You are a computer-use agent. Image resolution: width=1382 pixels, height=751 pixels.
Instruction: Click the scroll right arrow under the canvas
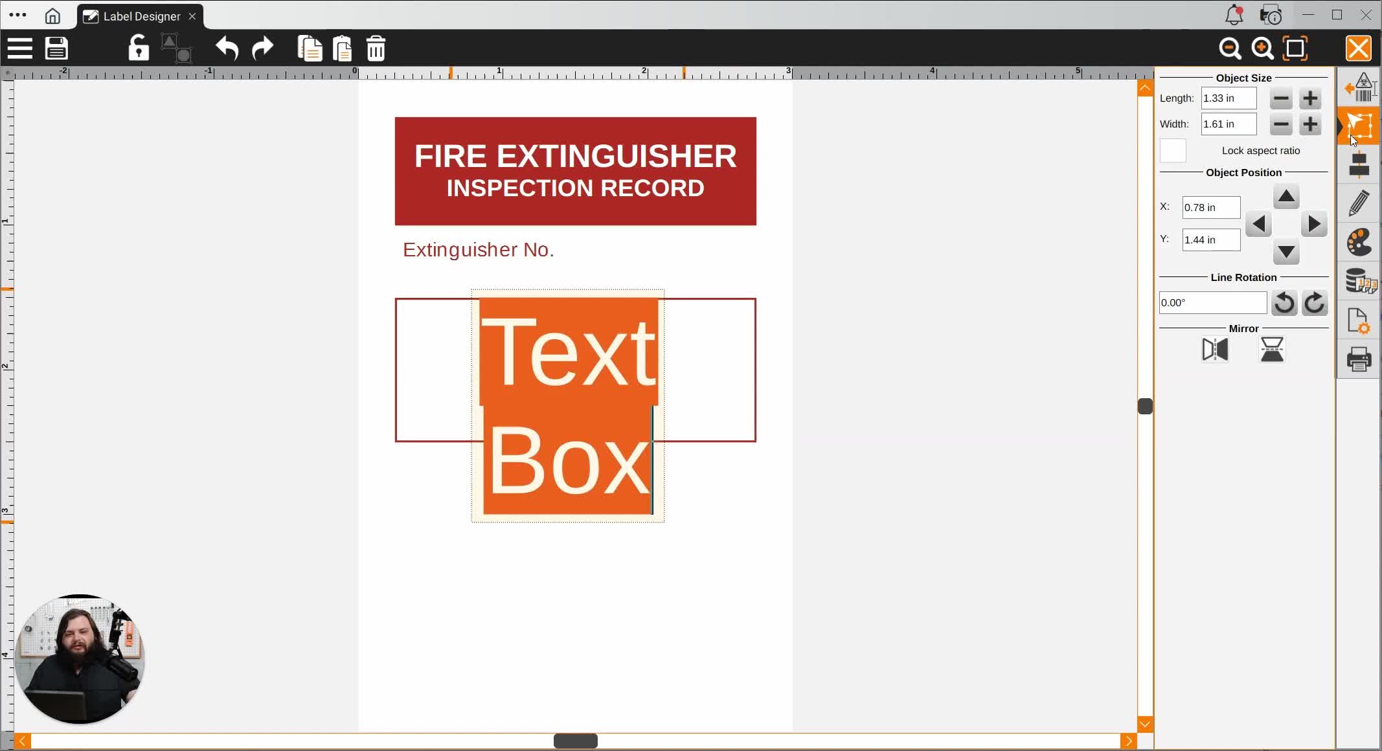click(x=1129, y=741)
